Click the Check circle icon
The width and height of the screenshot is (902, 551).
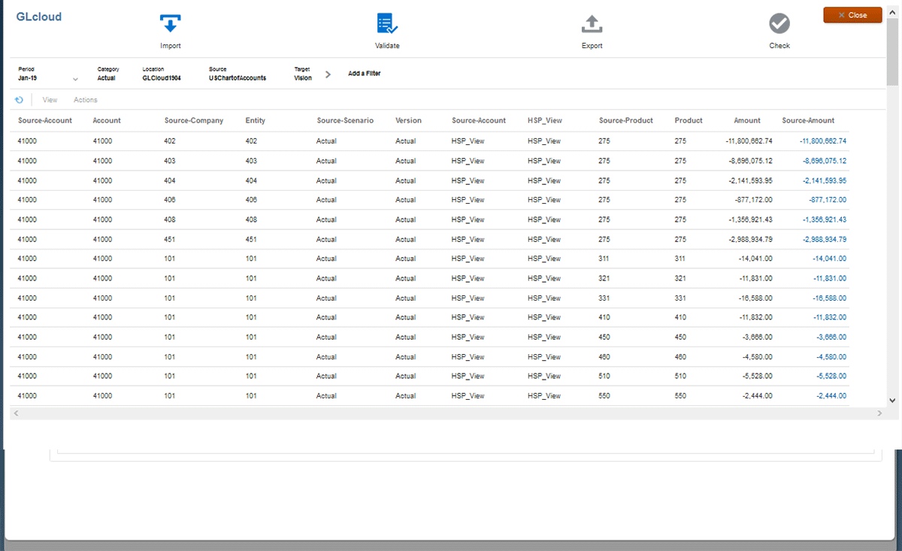[779, 24]
